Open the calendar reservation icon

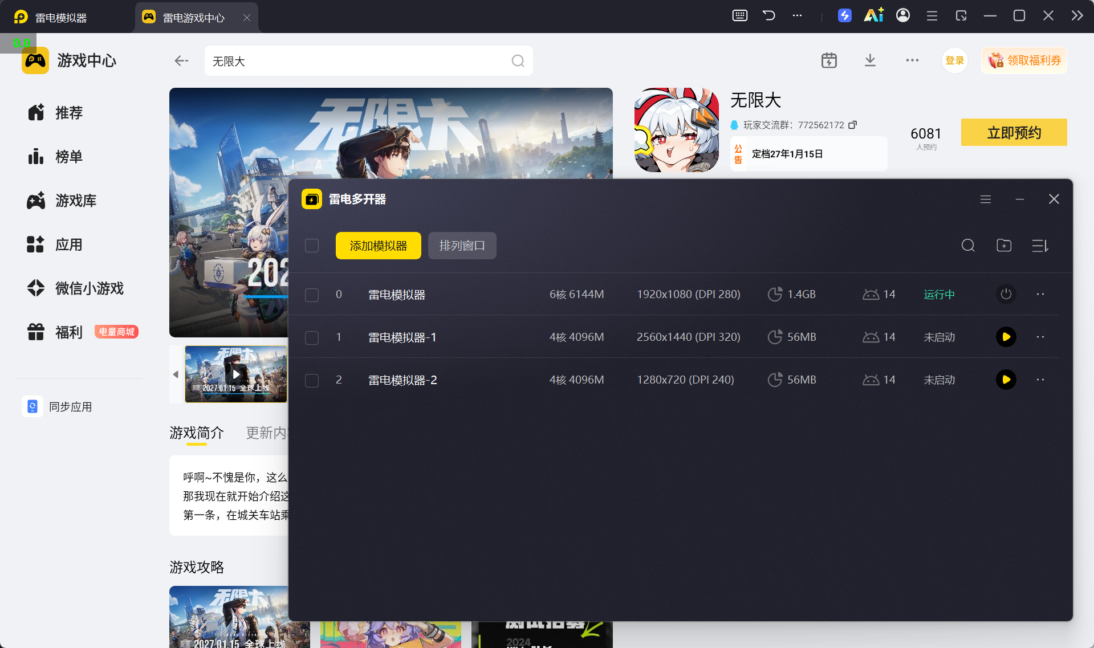829,60
